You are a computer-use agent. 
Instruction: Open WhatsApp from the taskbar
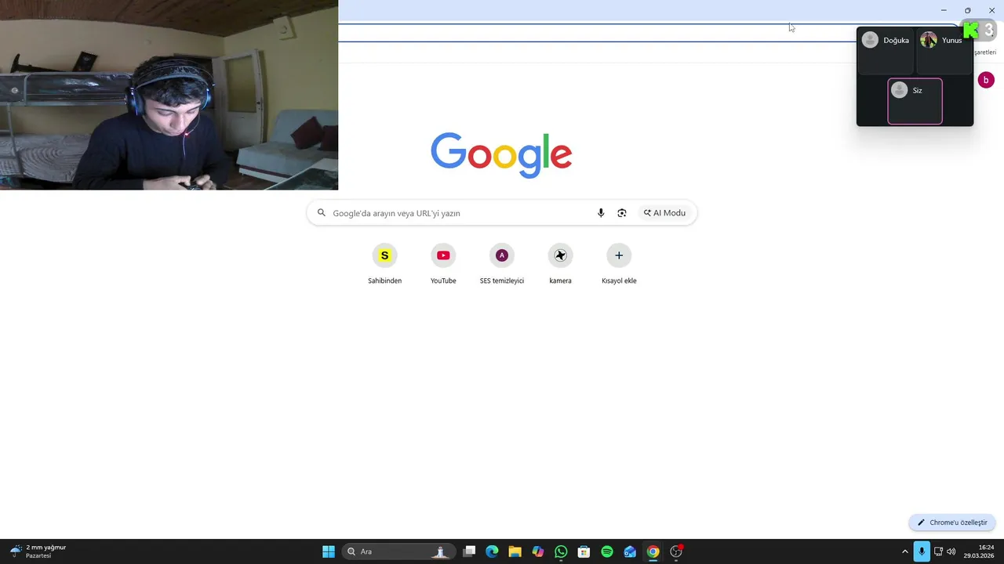pyautogui.click(x=561, y=551)
